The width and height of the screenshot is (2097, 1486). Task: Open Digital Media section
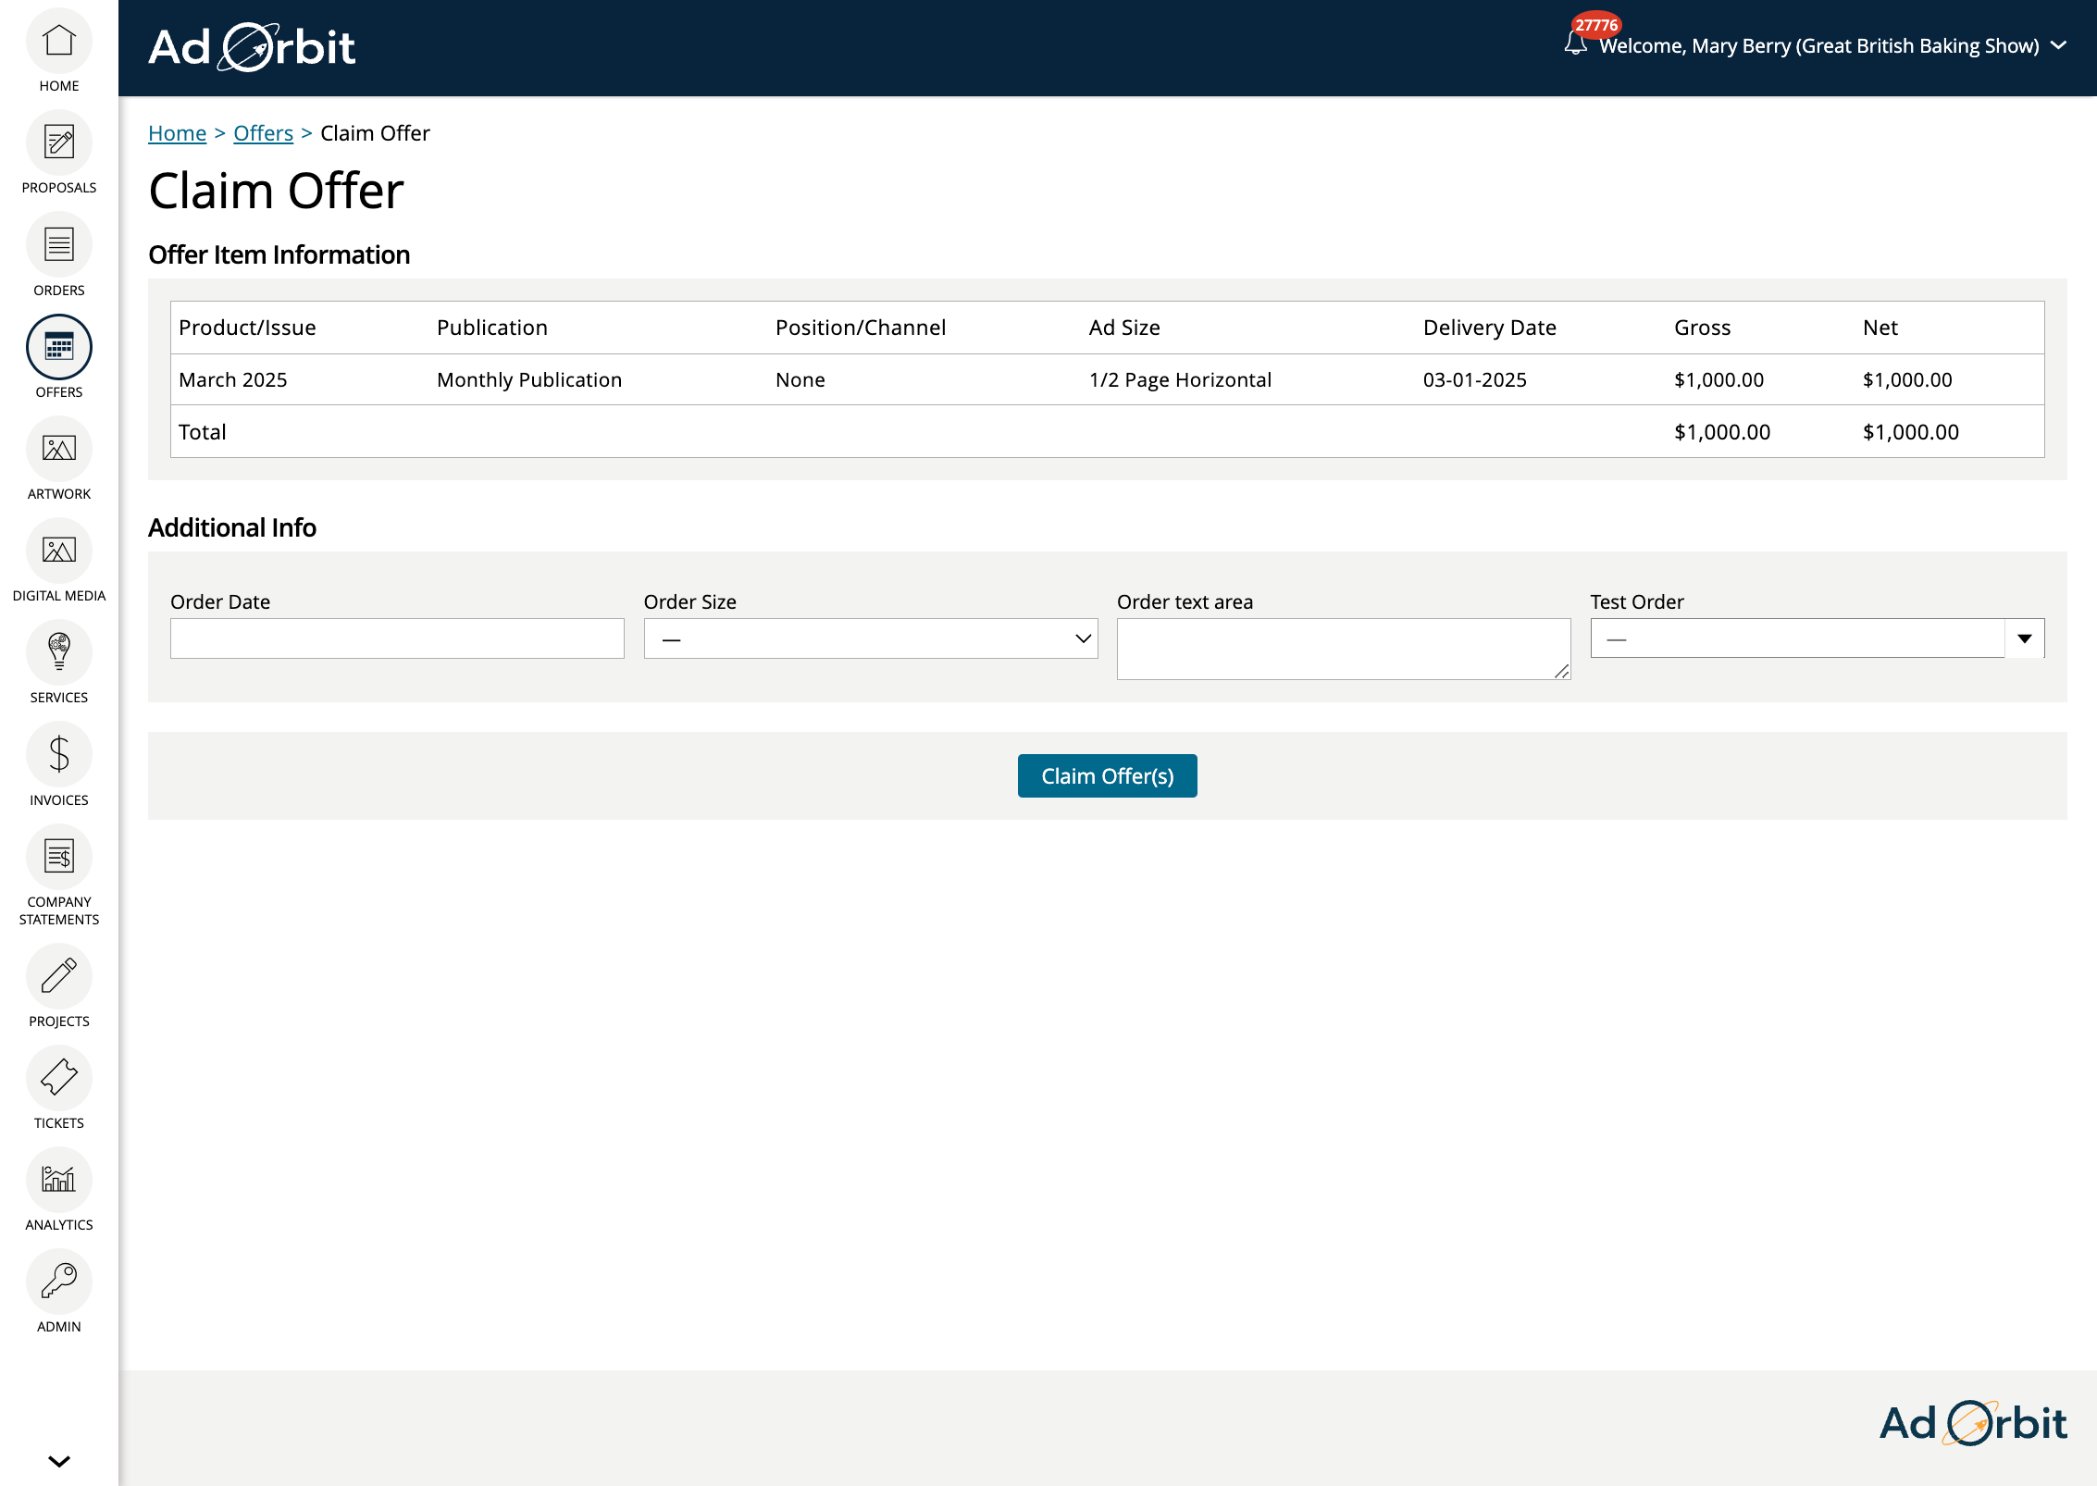(x=59, y=551)
